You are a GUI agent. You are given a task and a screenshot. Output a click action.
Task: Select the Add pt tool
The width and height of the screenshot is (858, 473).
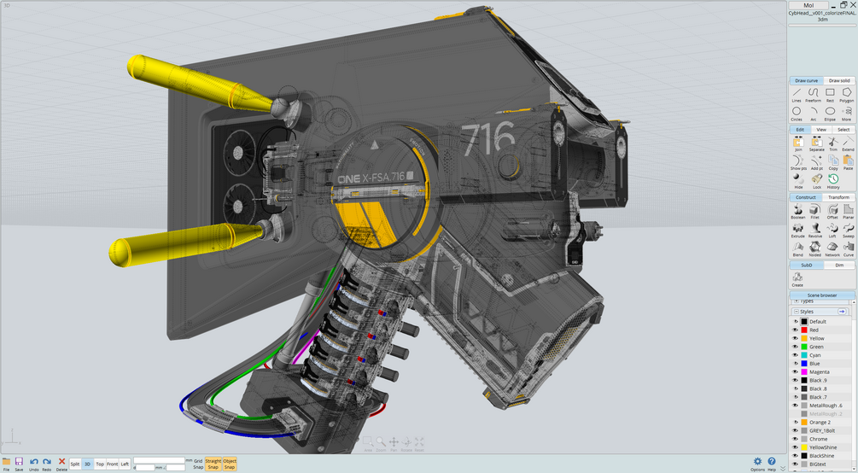pyautogui.click(x=816, y=162)
